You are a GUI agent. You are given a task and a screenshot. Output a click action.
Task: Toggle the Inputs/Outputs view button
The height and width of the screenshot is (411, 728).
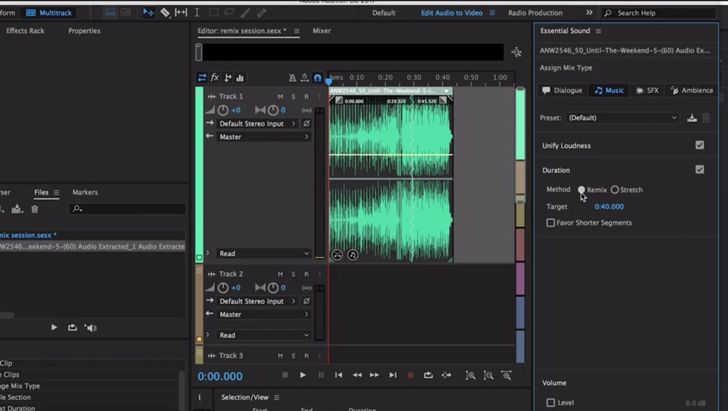(202, 78)
